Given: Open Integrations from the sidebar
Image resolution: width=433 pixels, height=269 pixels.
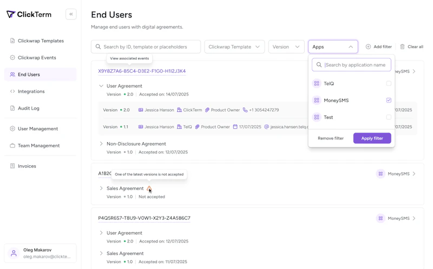Looking at the screenshot, I should pyautogui.click(x=40, y=91).
